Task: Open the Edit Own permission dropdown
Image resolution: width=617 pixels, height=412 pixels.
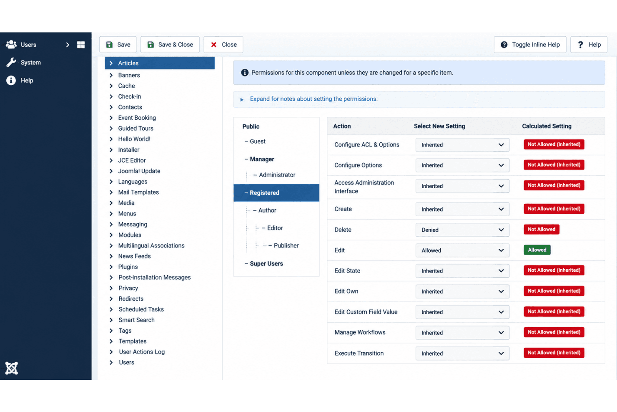Action: click(x=462, y=291)
